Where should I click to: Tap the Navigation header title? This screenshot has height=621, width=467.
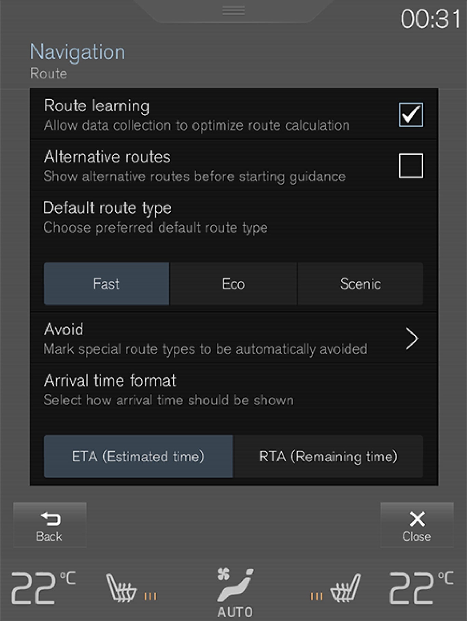click(78, 52)
